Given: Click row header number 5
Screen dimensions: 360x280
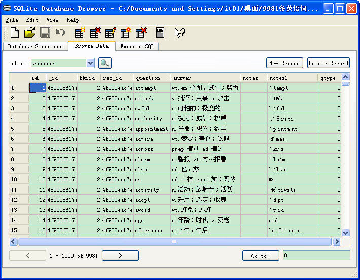Looking at the screenshot, I should (x=19, y=129).
